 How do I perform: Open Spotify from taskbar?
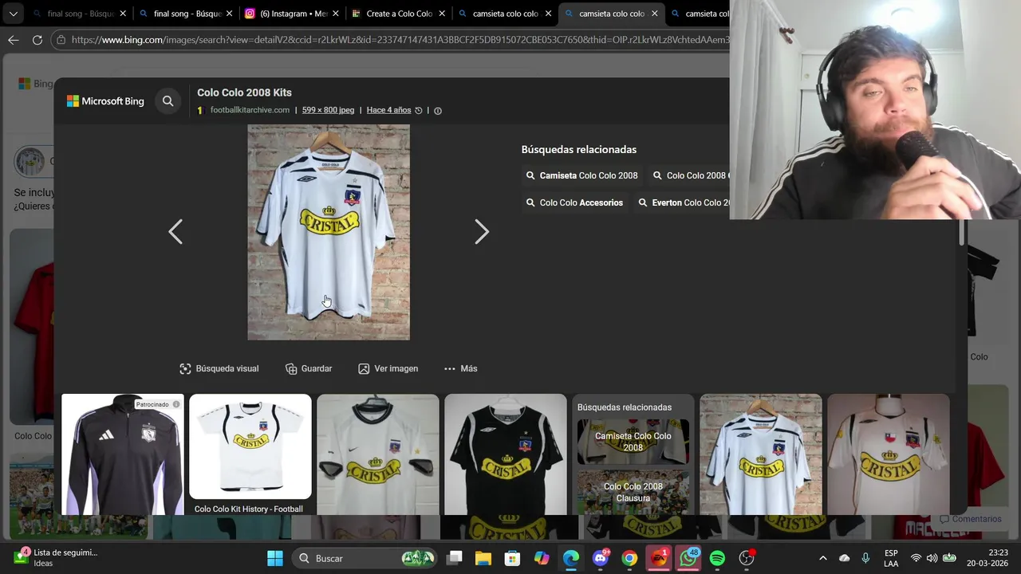(x=717, y=558)
